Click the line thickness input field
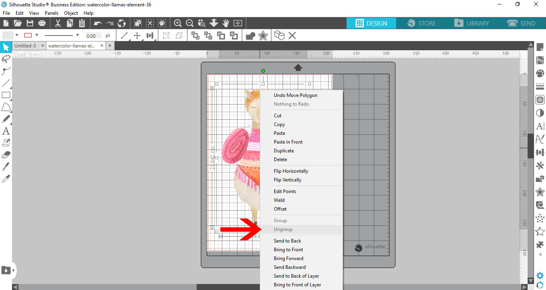The height and width of the screenshot is (290, 546). (x=94, y=36)
